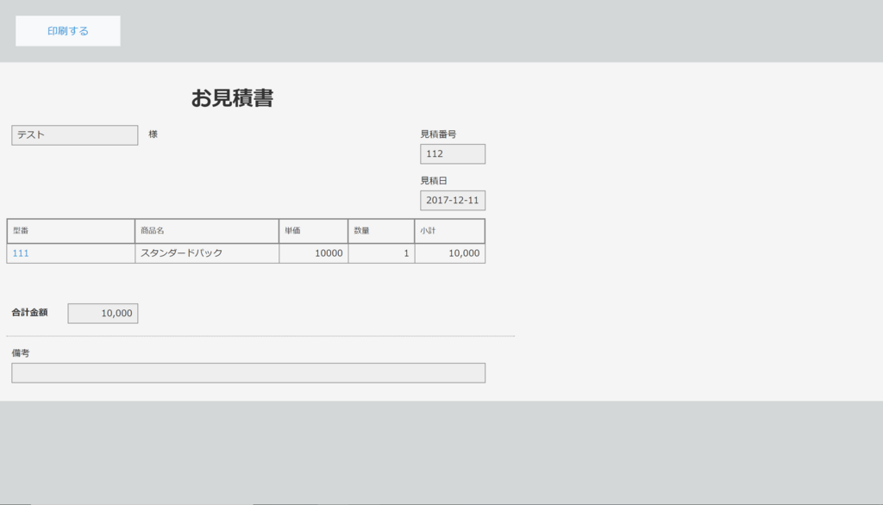Click the 印刷する print button
This screenshot has height=505, width=883.
click(x=67, y=31)
